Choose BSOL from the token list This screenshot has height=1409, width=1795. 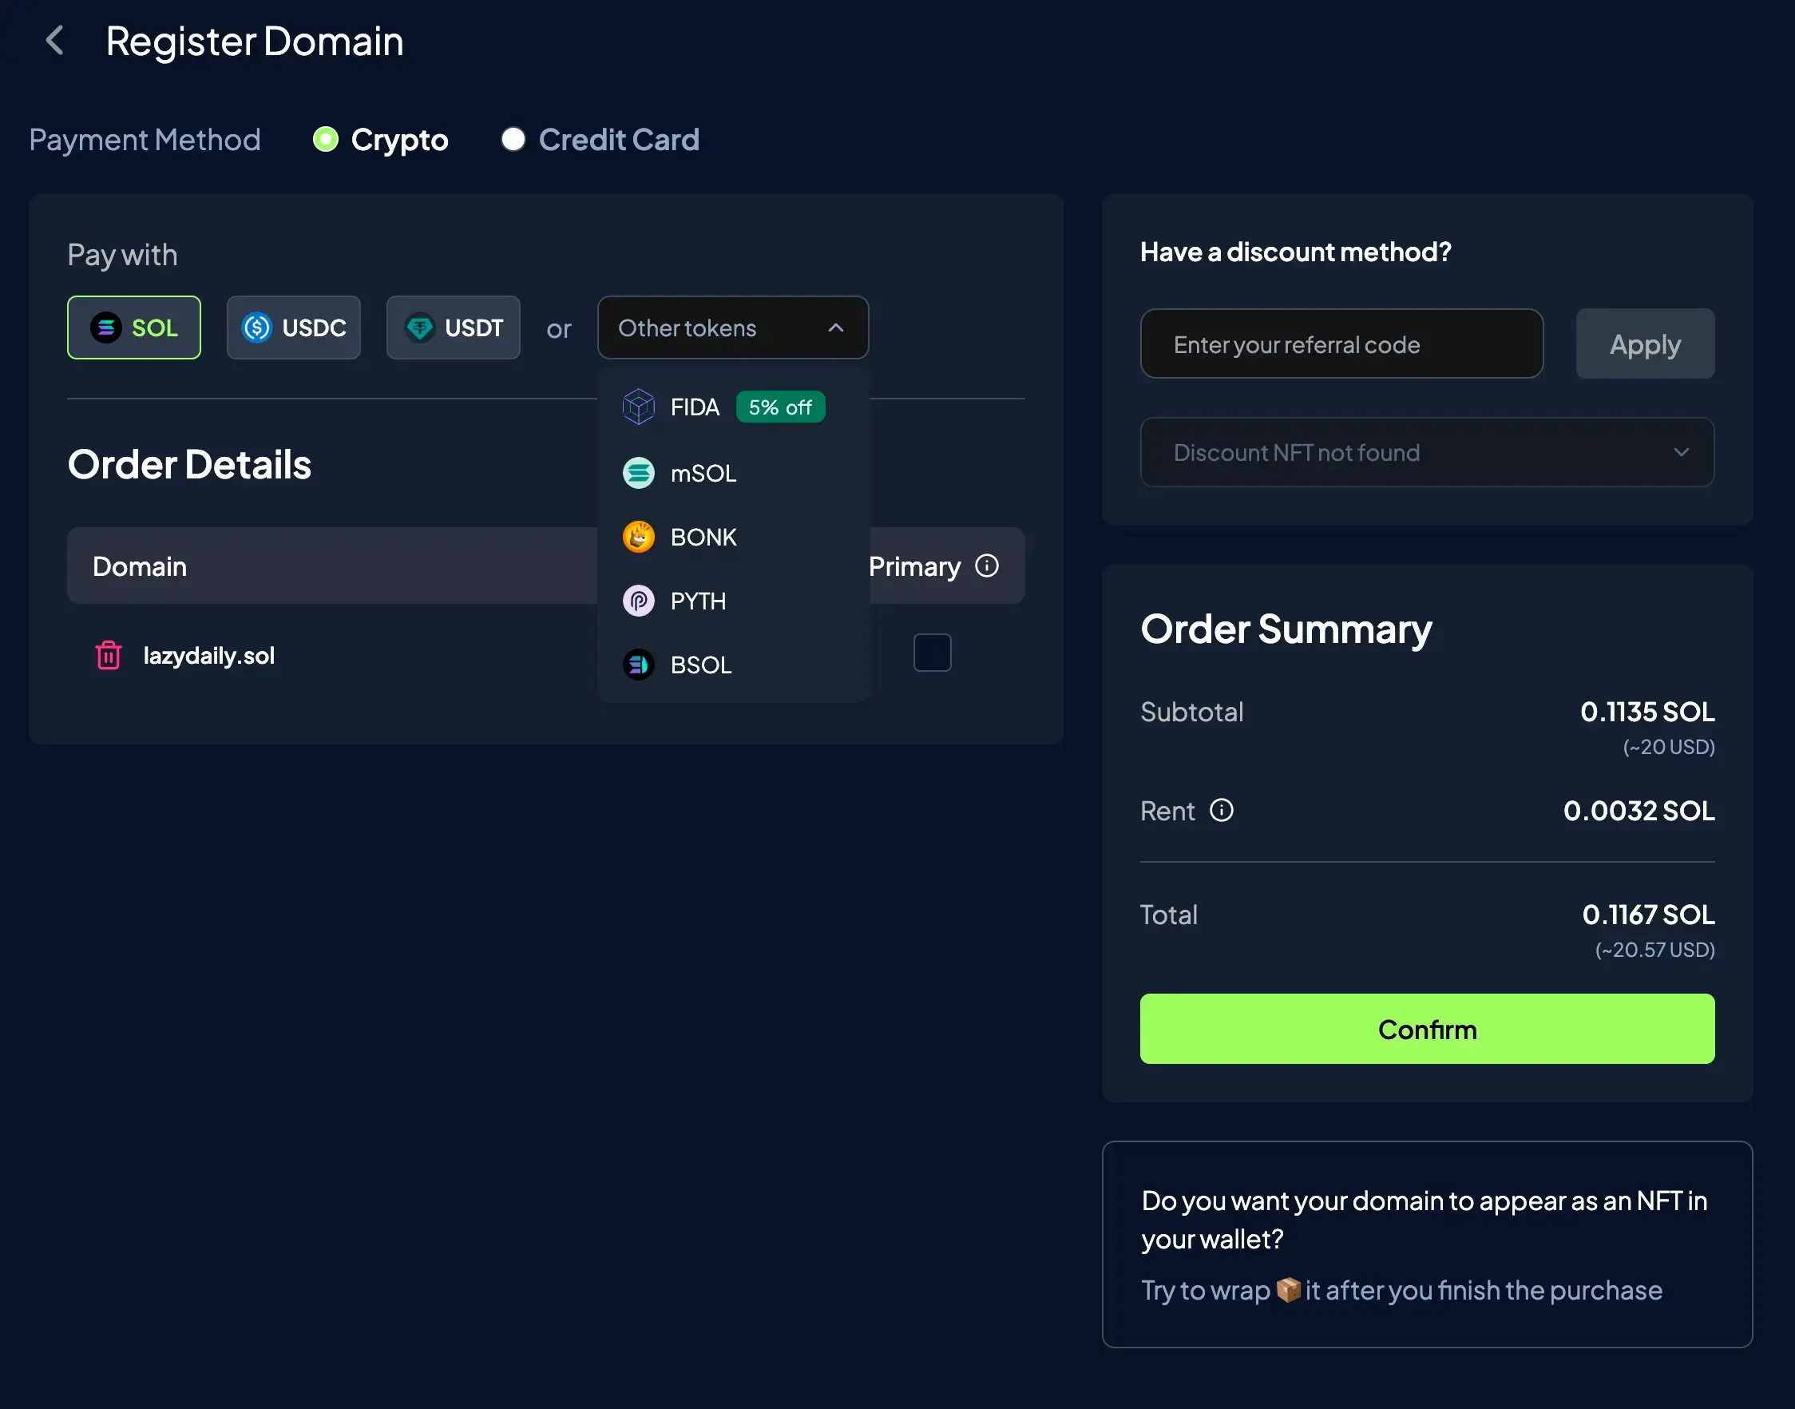click(700, 665)
